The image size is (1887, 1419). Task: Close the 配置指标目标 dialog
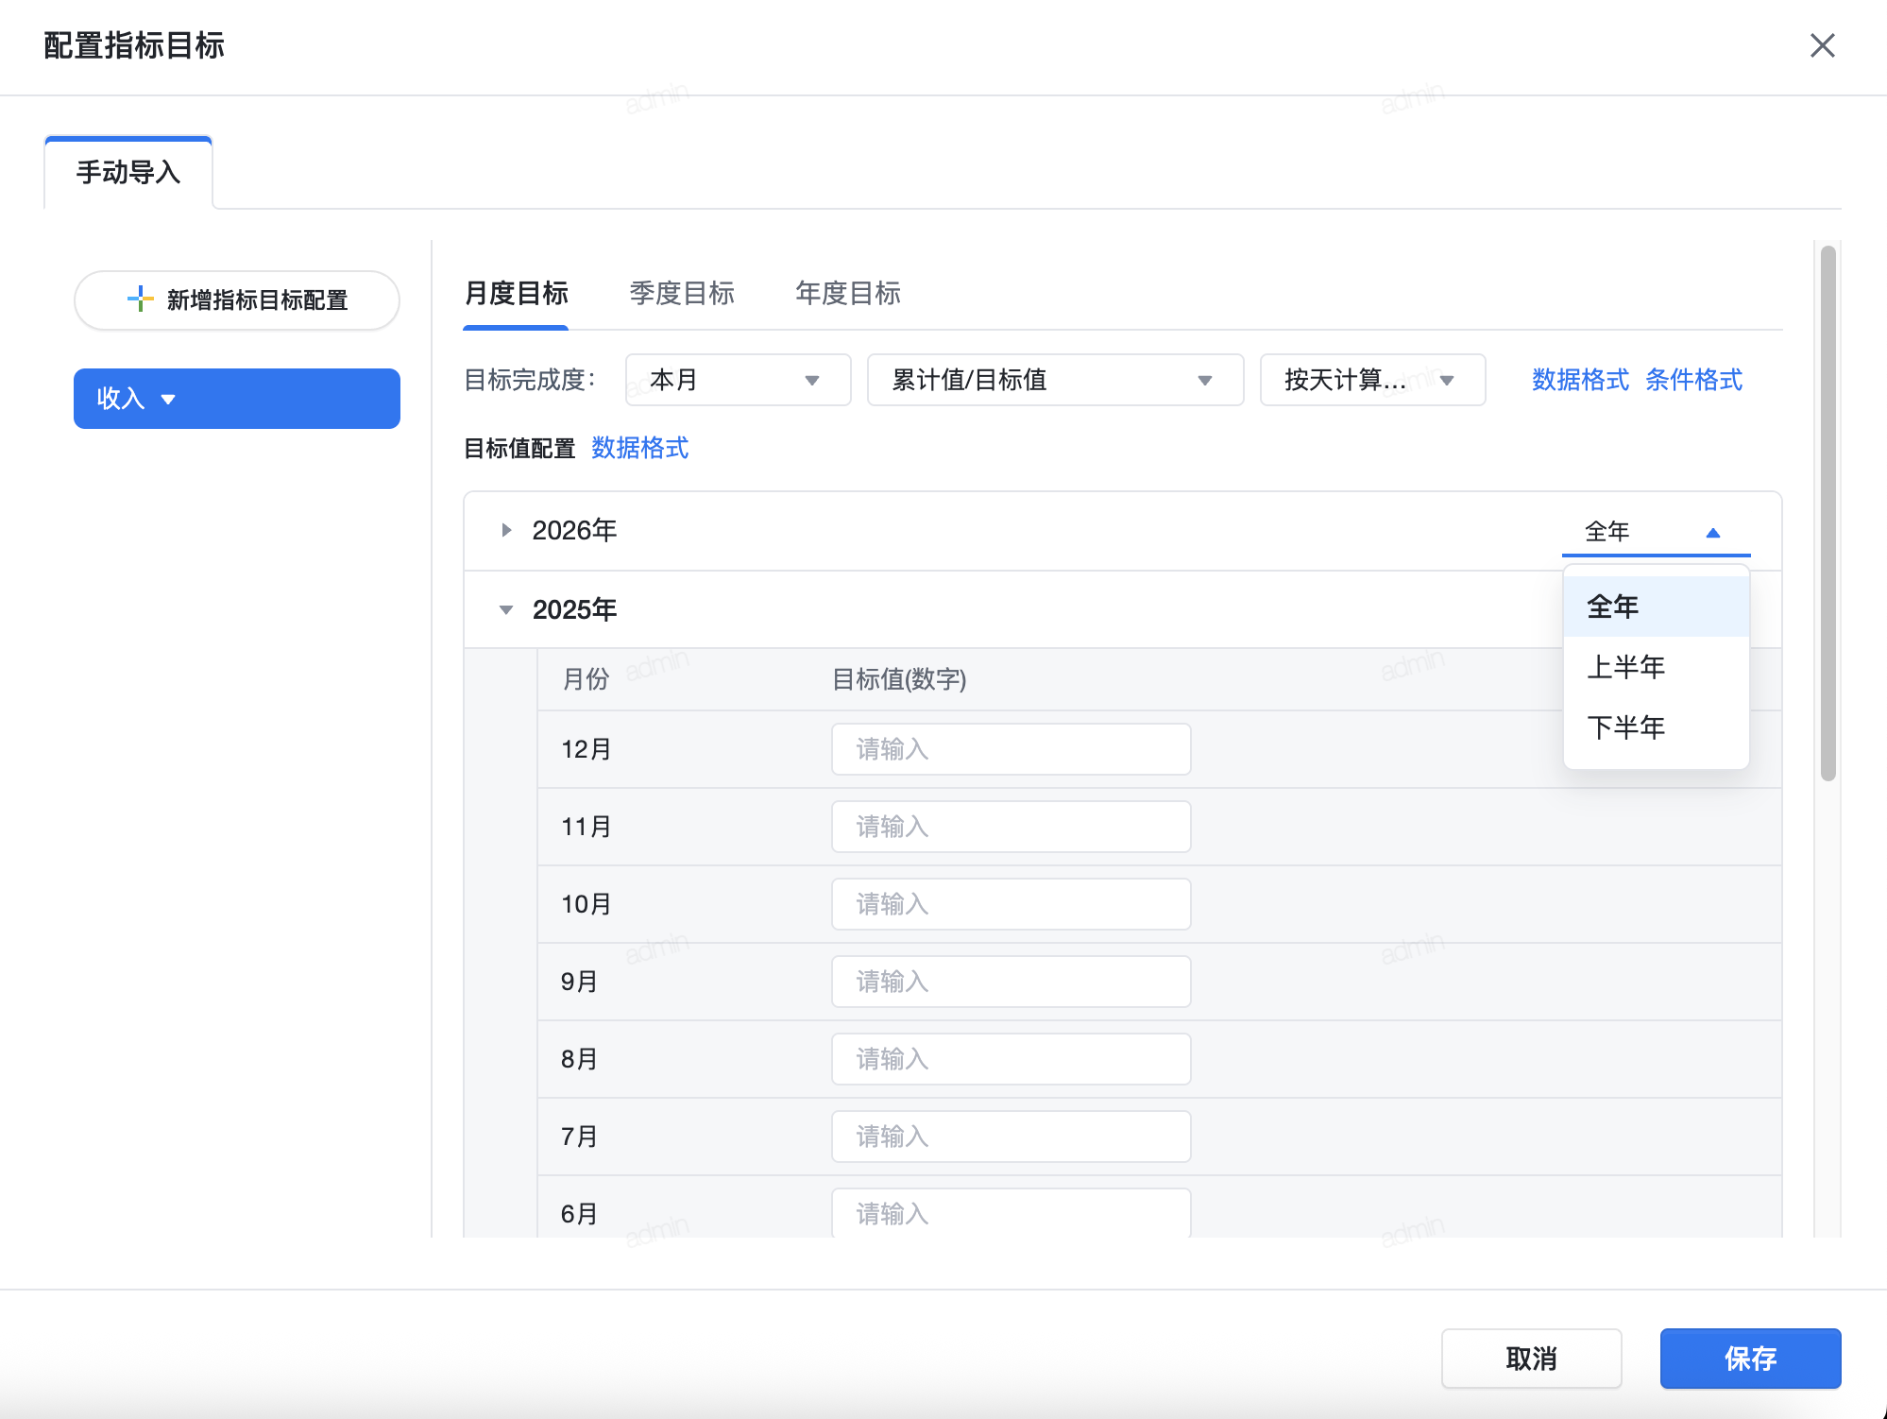coord(1822,45)
